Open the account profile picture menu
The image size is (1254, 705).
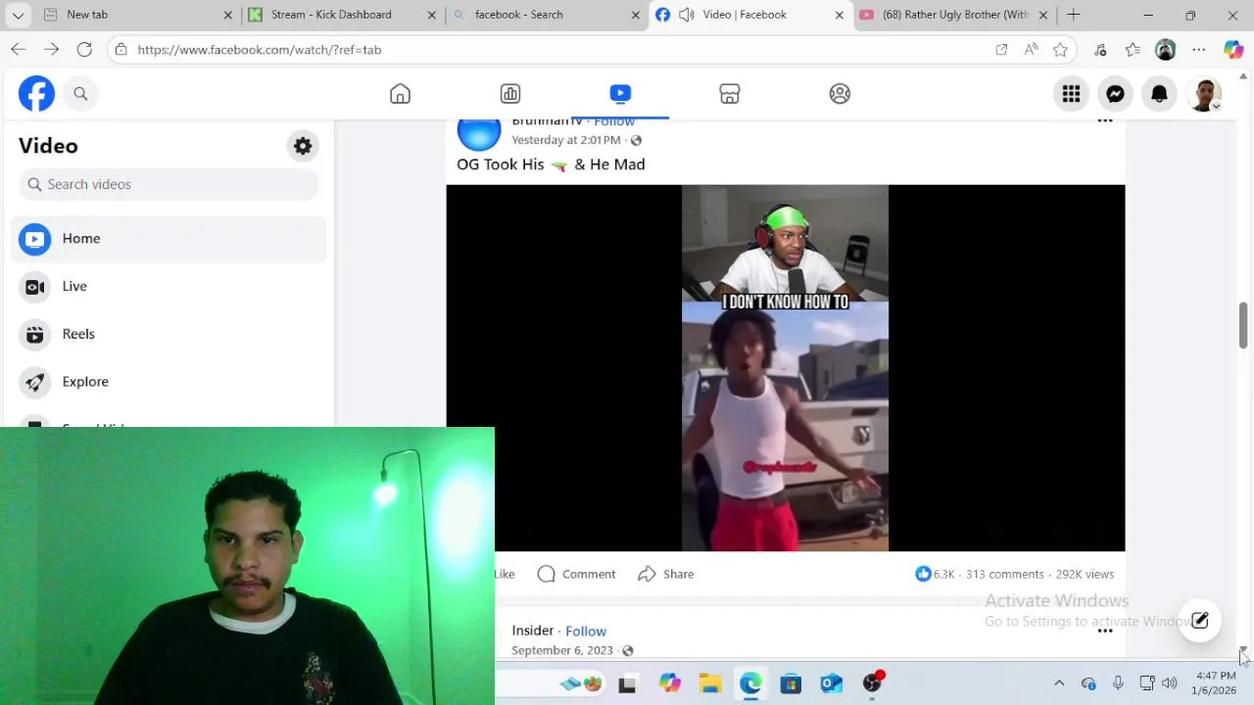(1204, 94)
